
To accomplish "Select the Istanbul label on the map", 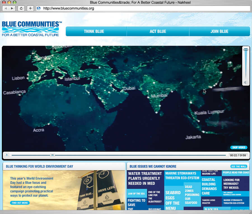I will pos(72,79).
